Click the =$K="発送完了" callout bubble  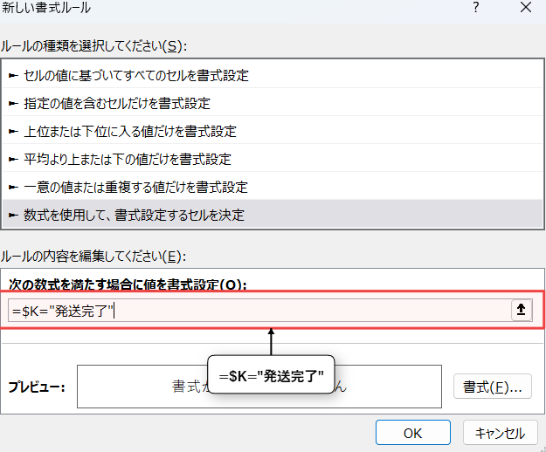272,375
